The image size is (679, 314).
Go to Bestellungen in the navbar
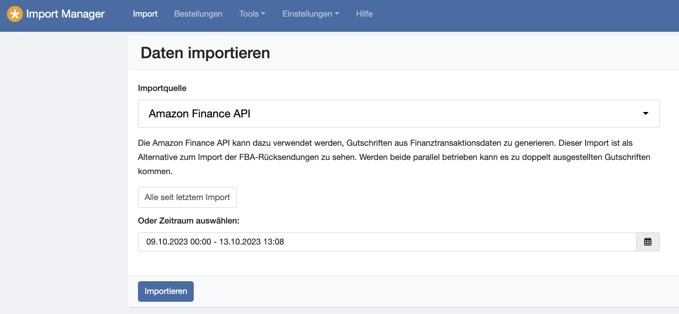point(198,14)
